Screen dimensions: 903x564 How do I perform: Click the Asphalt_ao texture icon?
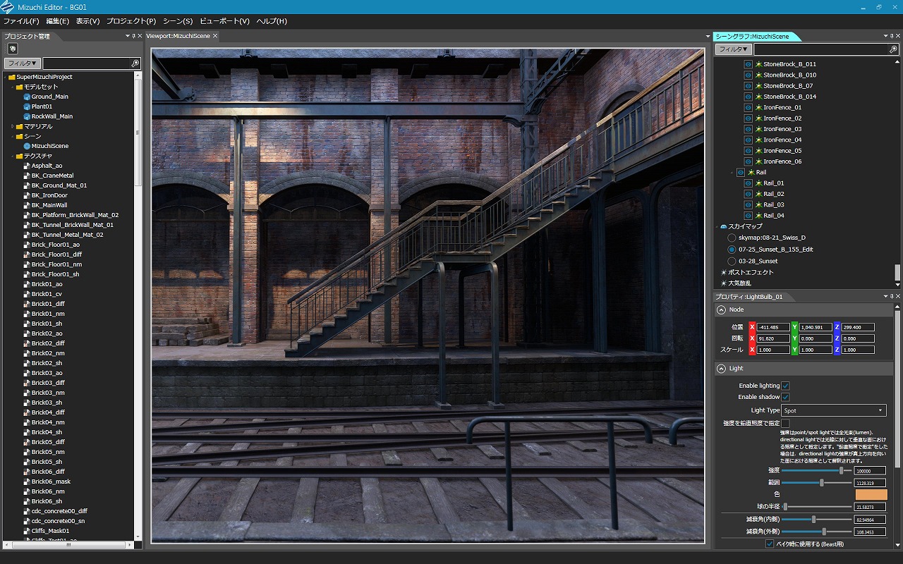pyautogui.click(x=25, y=166)
